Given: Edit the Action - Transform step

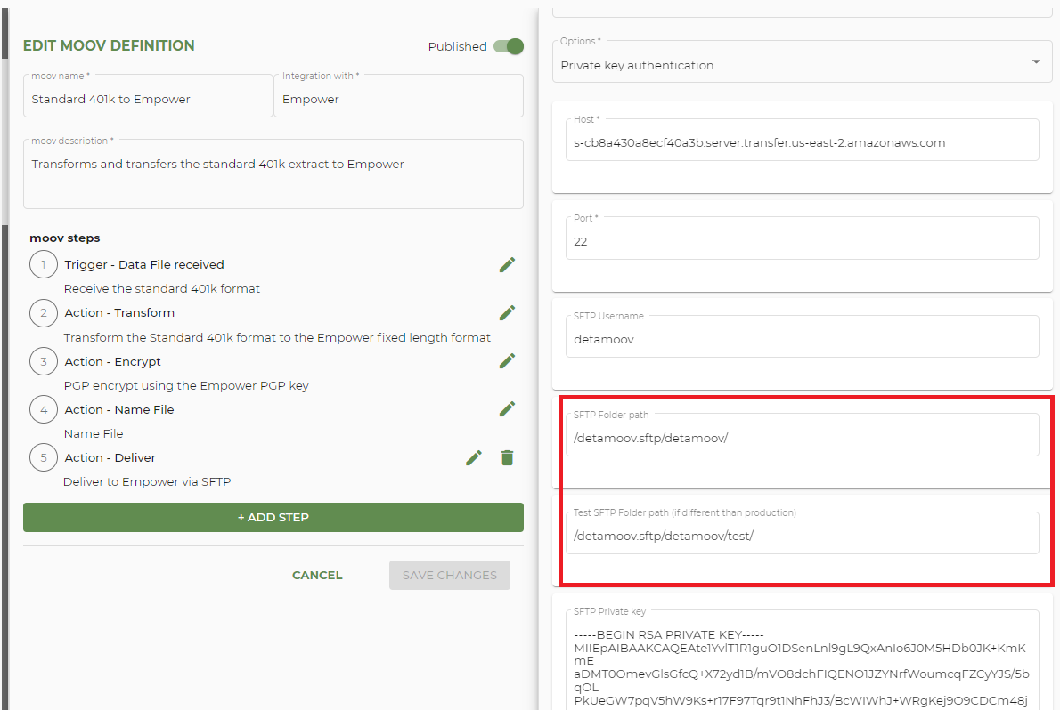Looking at the screenshot, I should pos(507,312).
